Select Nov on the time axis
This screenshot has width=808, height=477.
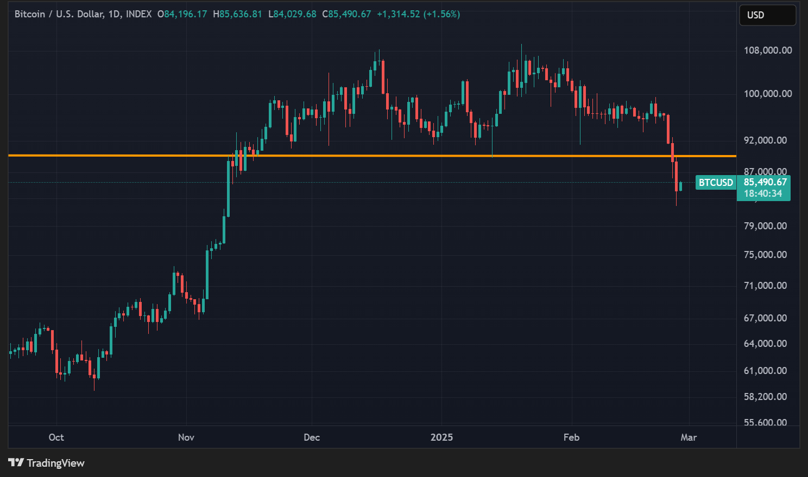[186, 437]
